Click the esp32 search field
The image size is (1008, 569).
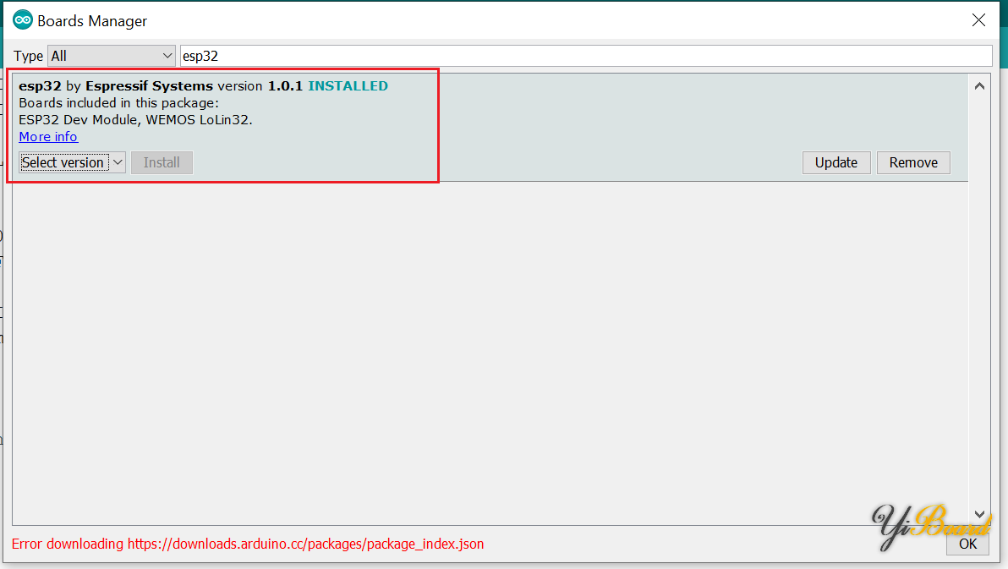click(586, 56)
